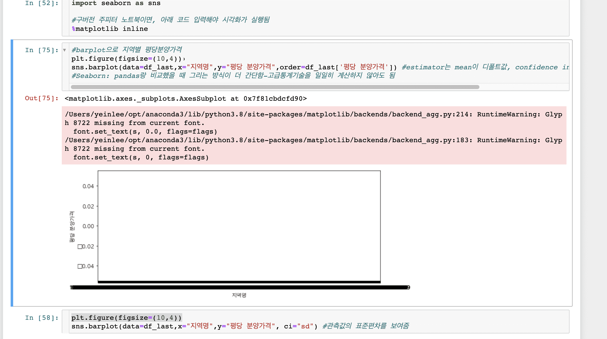Click the '지역명' x-axis label on plot
607x339 pixels.
coord(239,295)
